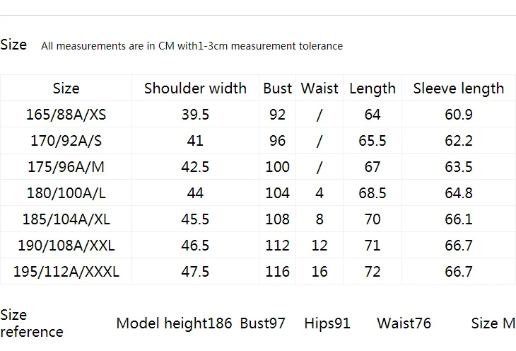Click the 39.5 shoulder width value

[195, 115]
